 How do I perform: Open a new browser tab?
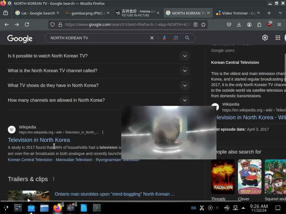tap(269, 13)
